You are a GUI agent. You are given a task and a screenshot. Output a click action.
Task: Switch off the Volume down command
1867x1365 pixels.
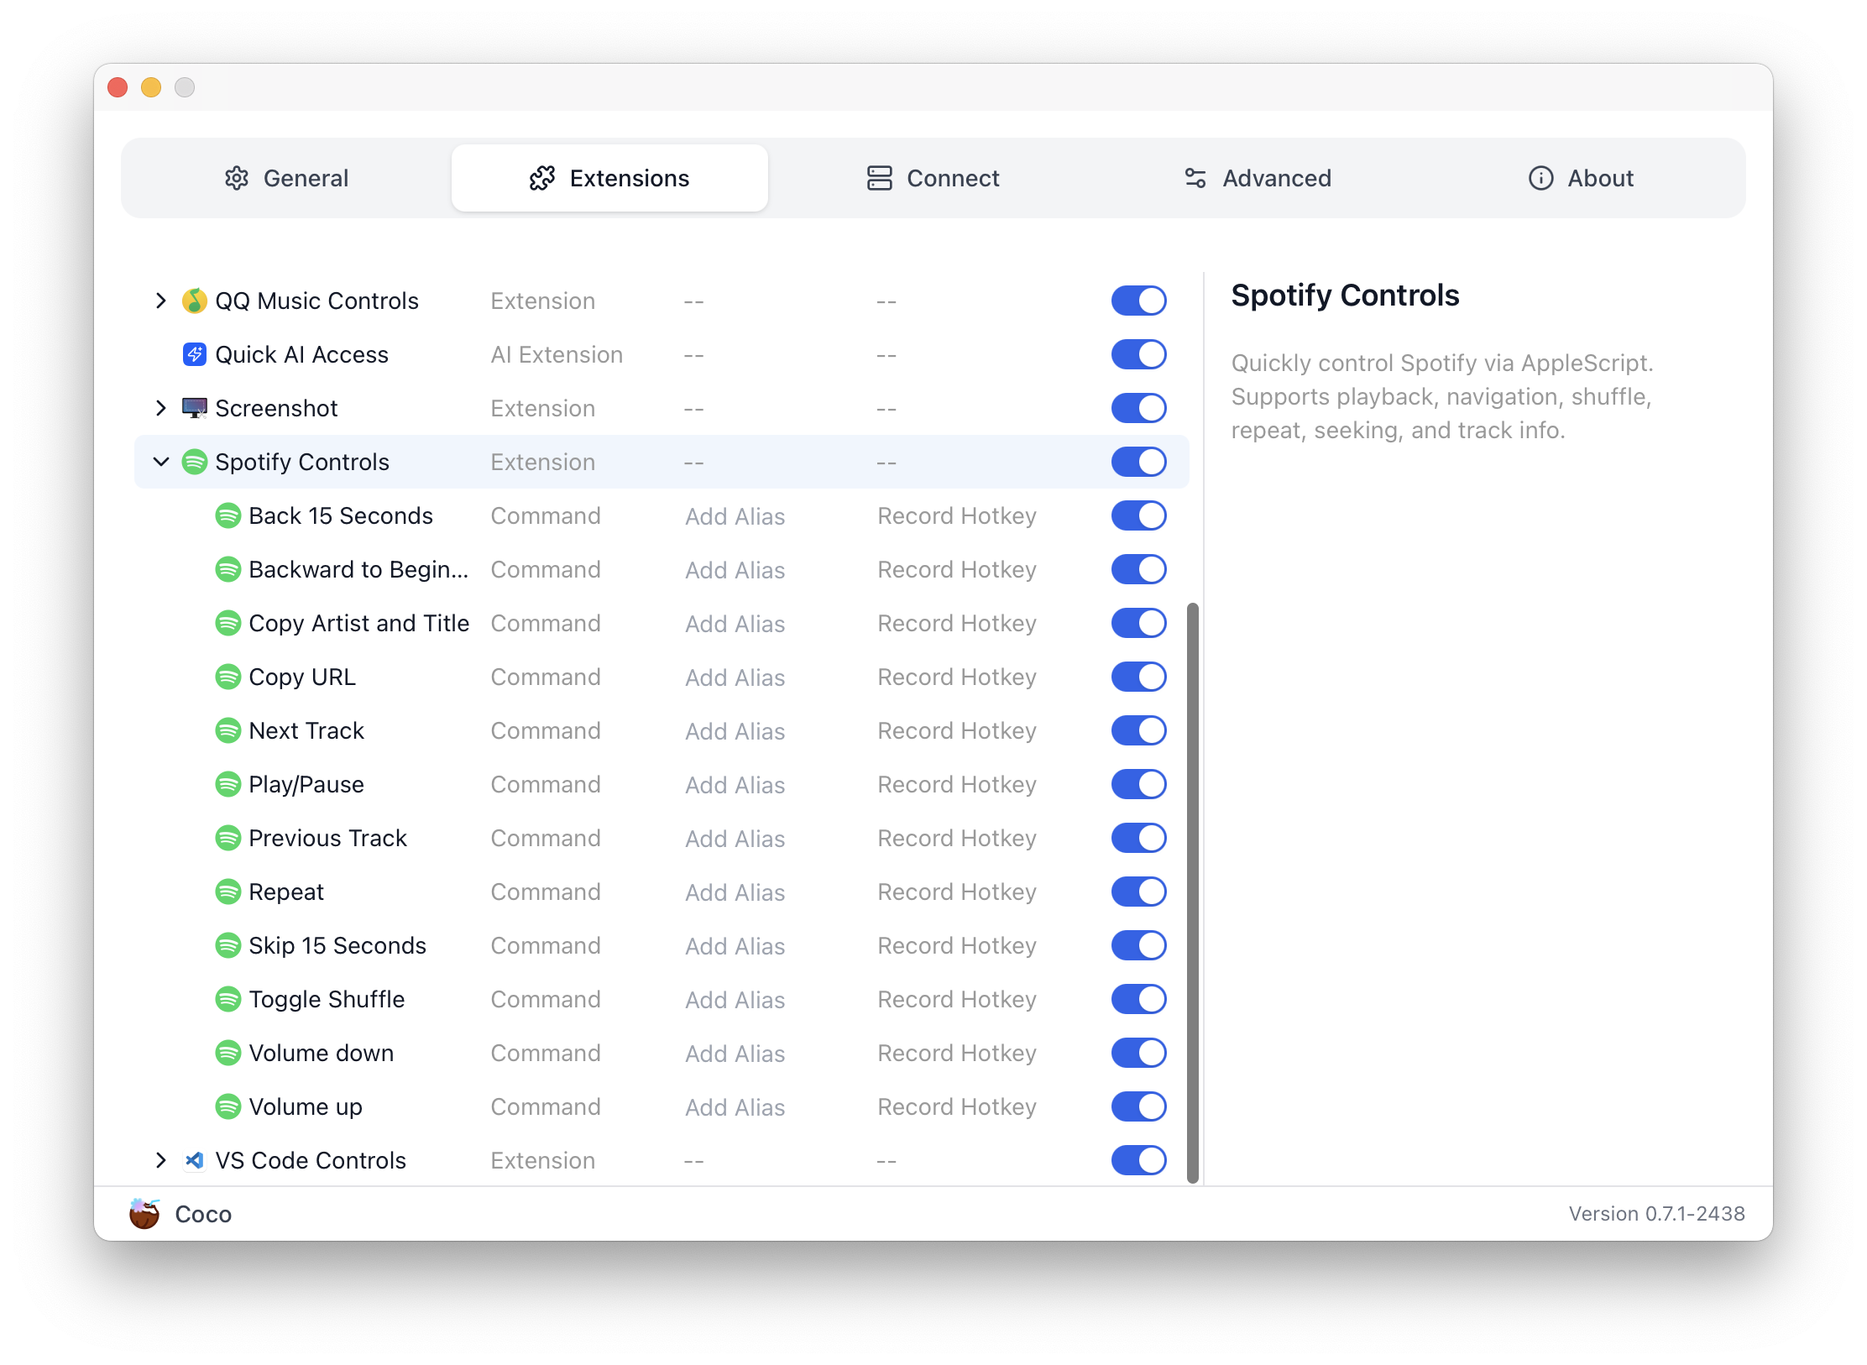[x=1139, y=1053]
